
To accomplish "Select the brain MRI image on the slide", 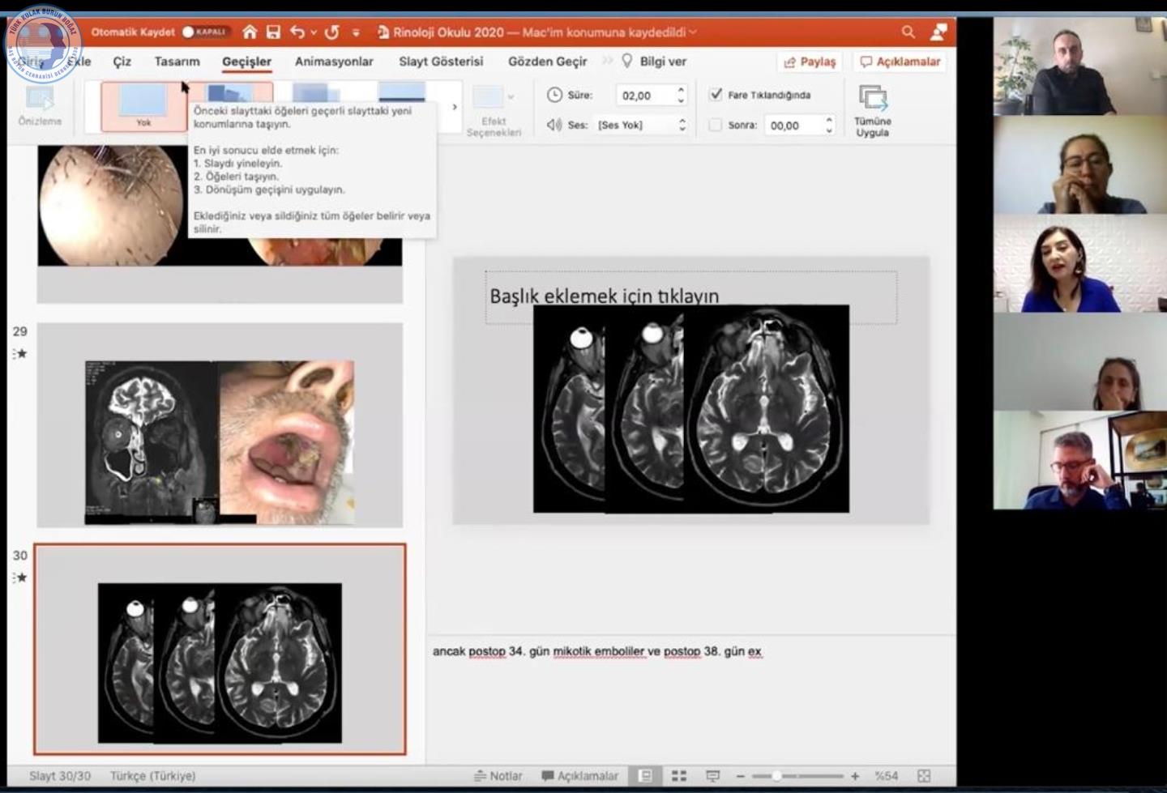I will (x=691, y=409).
